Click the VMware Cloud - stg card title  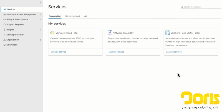[x=67, y=33]
